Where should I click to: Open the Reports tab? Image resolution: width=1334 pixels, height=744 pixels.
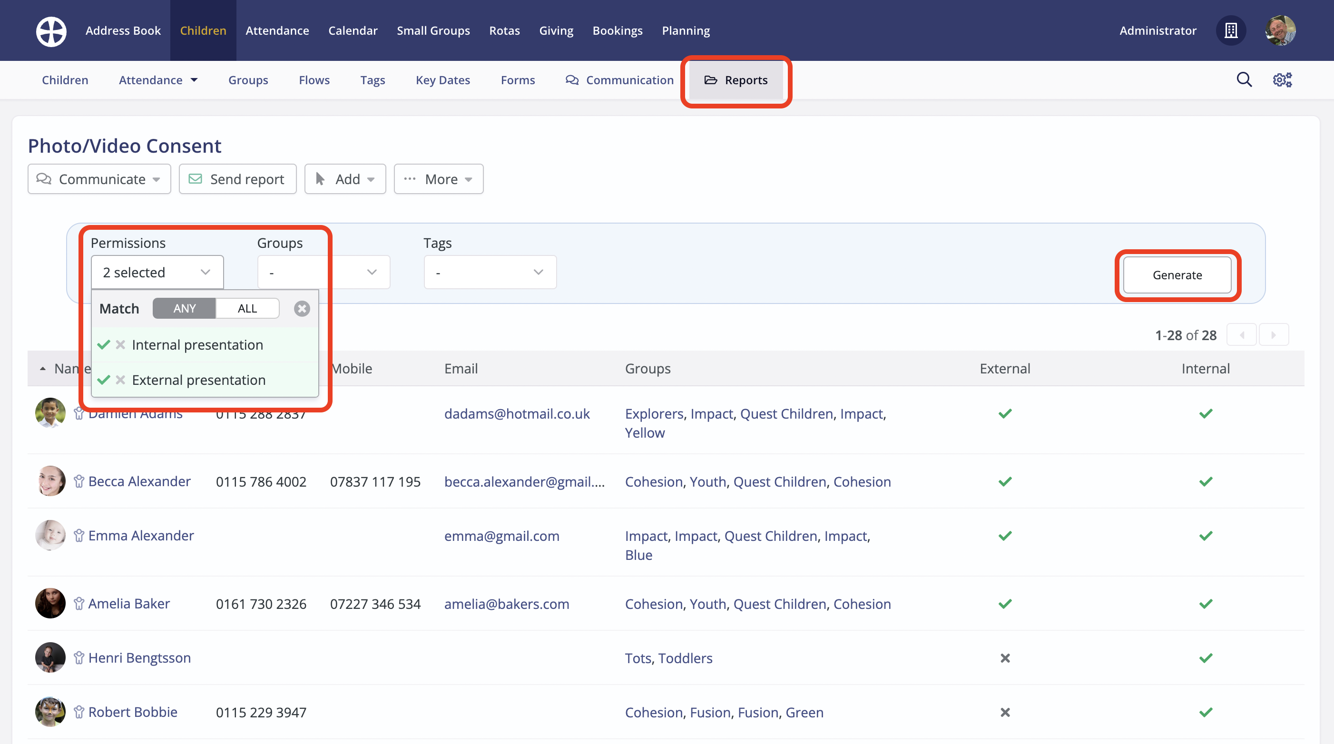(x=736, y=80)
